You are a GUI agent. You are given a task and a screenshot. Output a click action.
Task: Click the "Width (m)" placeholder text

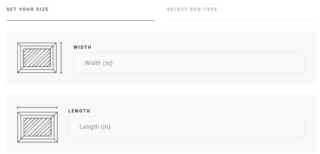click(x=99, y=63)
